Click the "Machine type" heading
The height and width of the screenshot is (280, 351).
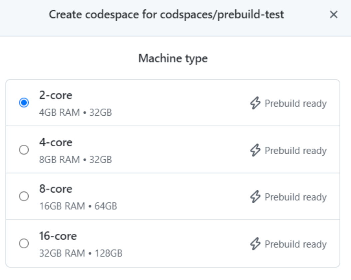coord(173,59)
